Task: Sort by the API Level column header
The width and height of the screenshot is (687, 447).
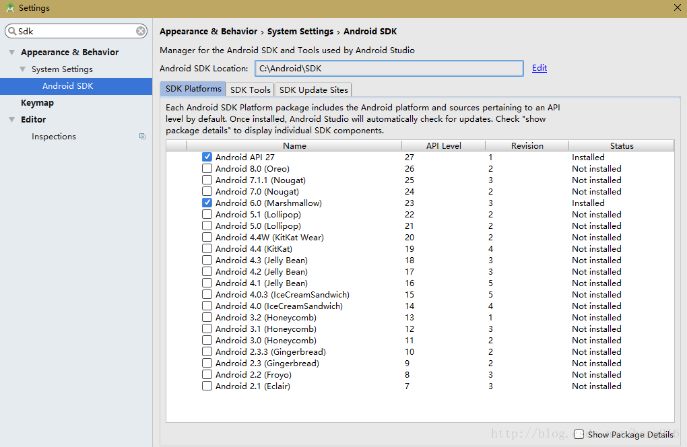Action: click(443, 146)
